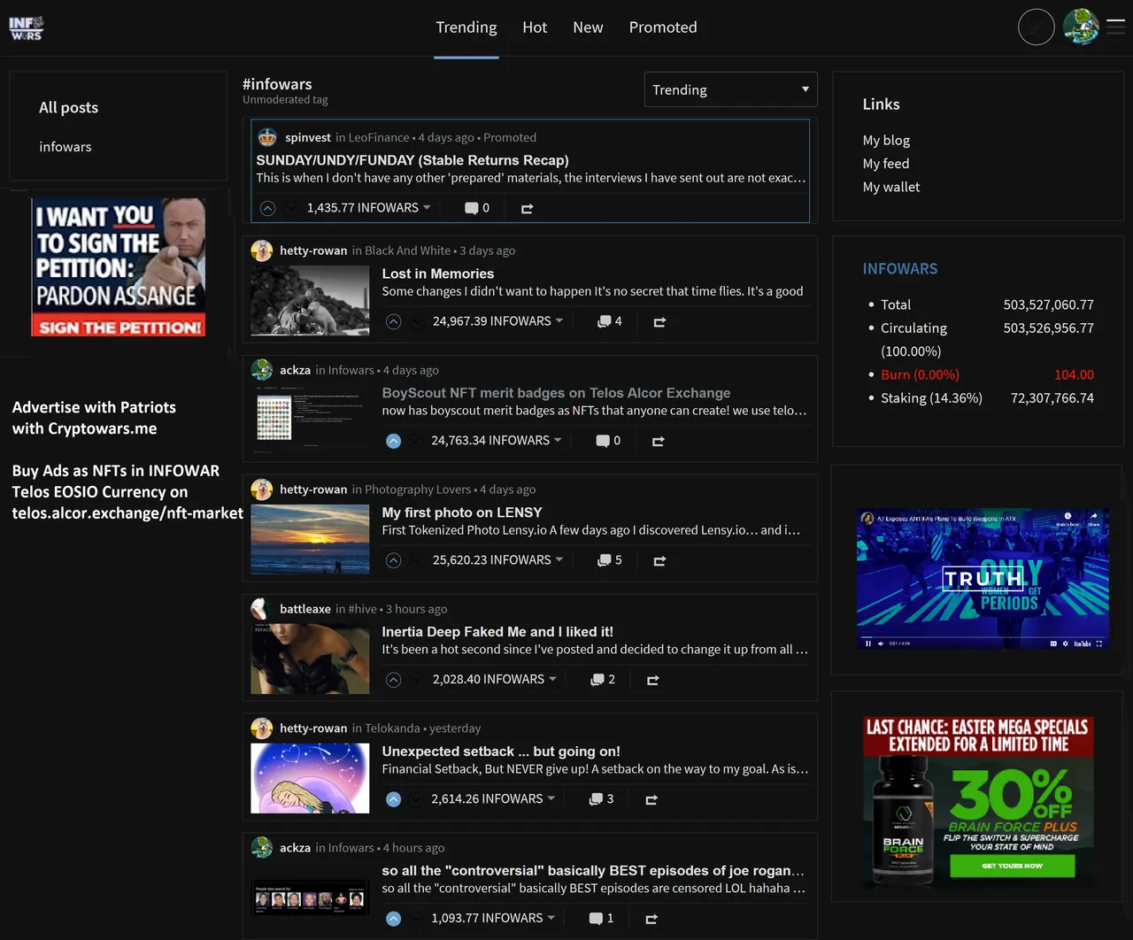Select All posts in sidebar
1133x940 pixels.
[68, 108]
